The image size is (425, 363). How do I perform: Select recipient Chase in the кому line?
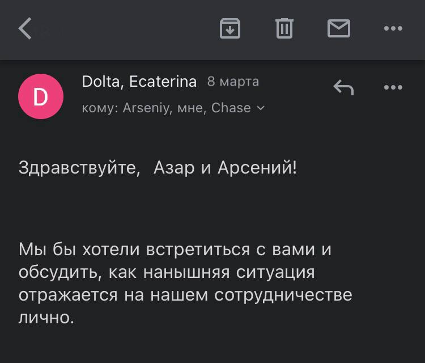point(231,108)
